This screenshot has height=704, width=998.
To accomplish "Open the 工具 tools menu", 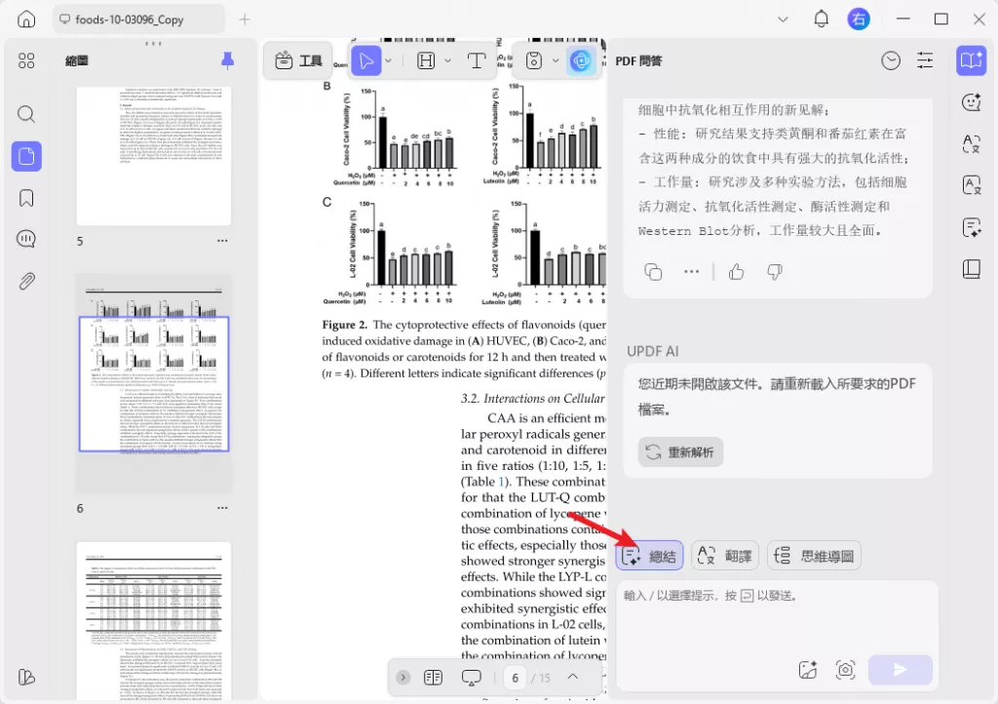I will click(x=297, y=59).
